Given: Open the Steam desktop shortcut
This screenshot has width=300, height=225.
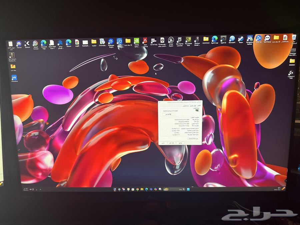Looking at the screenshot, I should click(241, 39).
